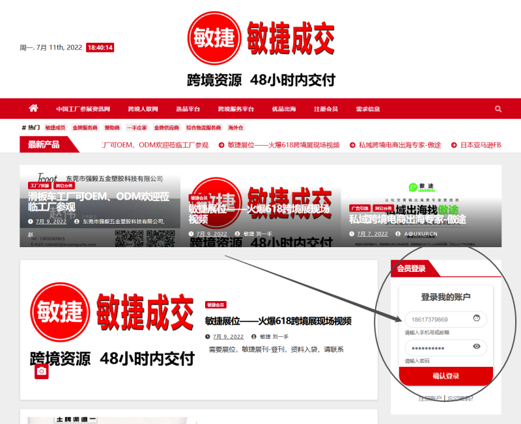Click the 敏捷成交 header logo
The height and width of the screenshot is (424, 521).
(261, 49)
